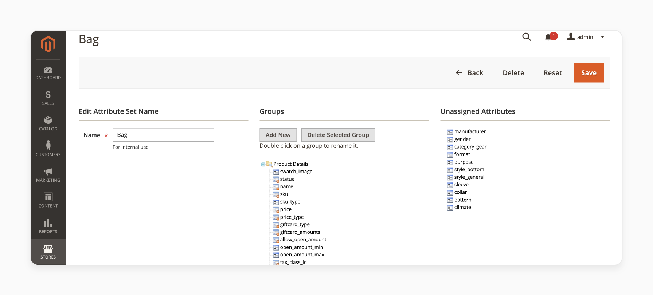Select the sku attribute
The image size is (653, 295).
point(284,194)
